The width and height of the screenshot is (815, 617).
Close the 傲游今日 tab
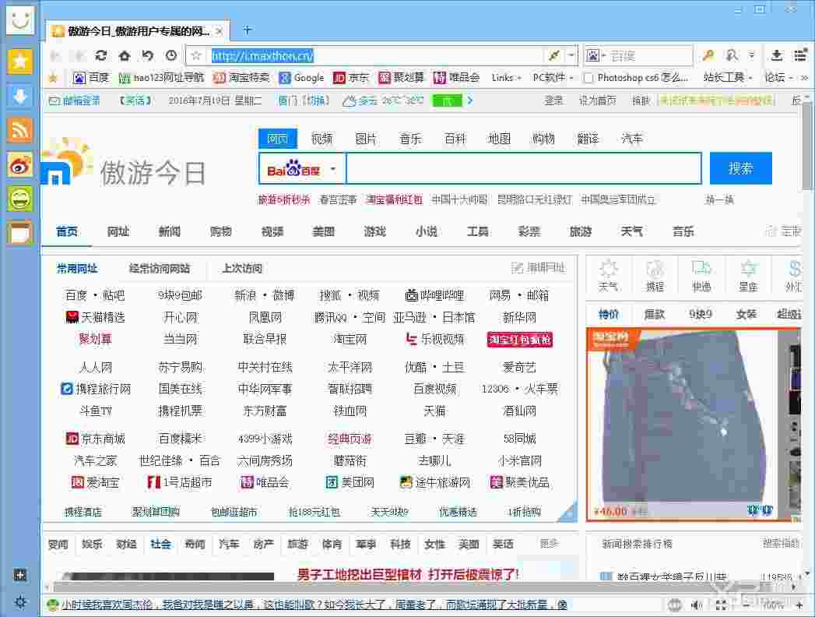tap(220, 31)
